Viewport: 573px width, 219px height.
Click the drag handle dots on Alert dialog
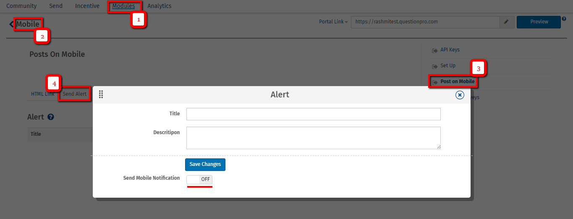pyautogui.click(x=101, y=94)
